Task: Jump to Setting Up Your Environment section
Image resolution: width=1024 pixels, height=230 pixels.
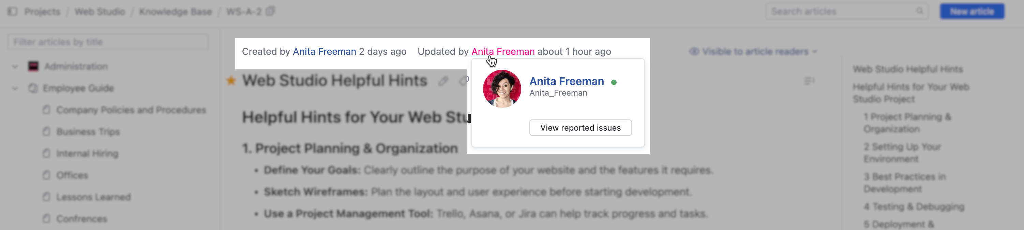Action: [x=902, y=153]
